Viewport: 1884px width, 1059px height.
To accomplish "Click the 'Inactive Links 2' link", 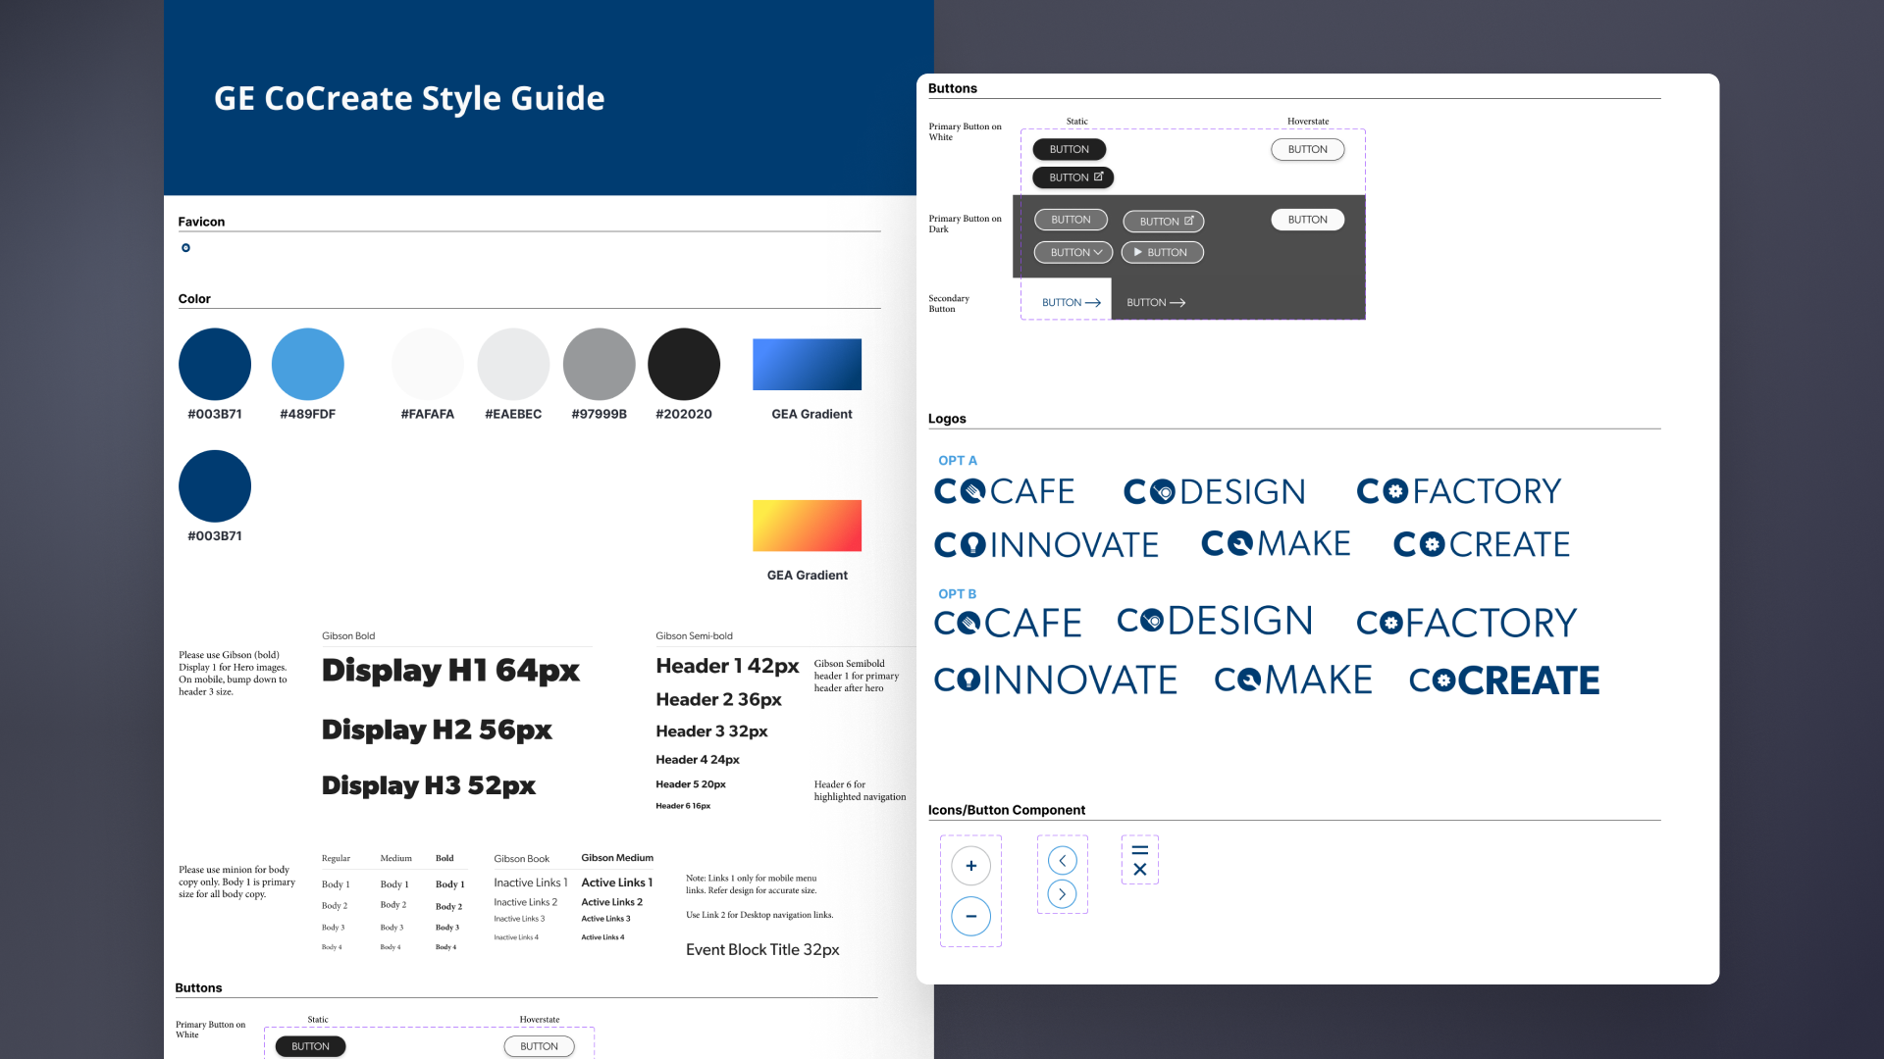I will [x=526, y=902].
